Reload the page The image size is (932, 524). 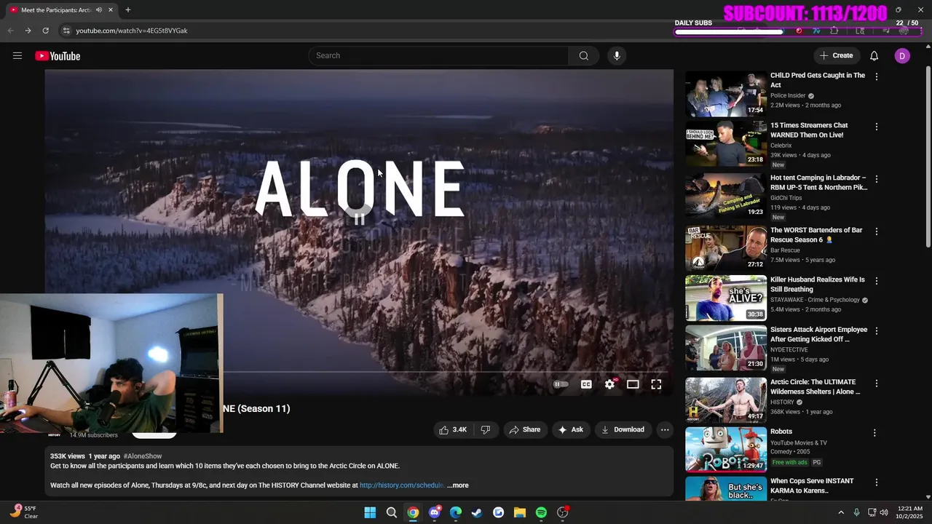tap(45, 31)
